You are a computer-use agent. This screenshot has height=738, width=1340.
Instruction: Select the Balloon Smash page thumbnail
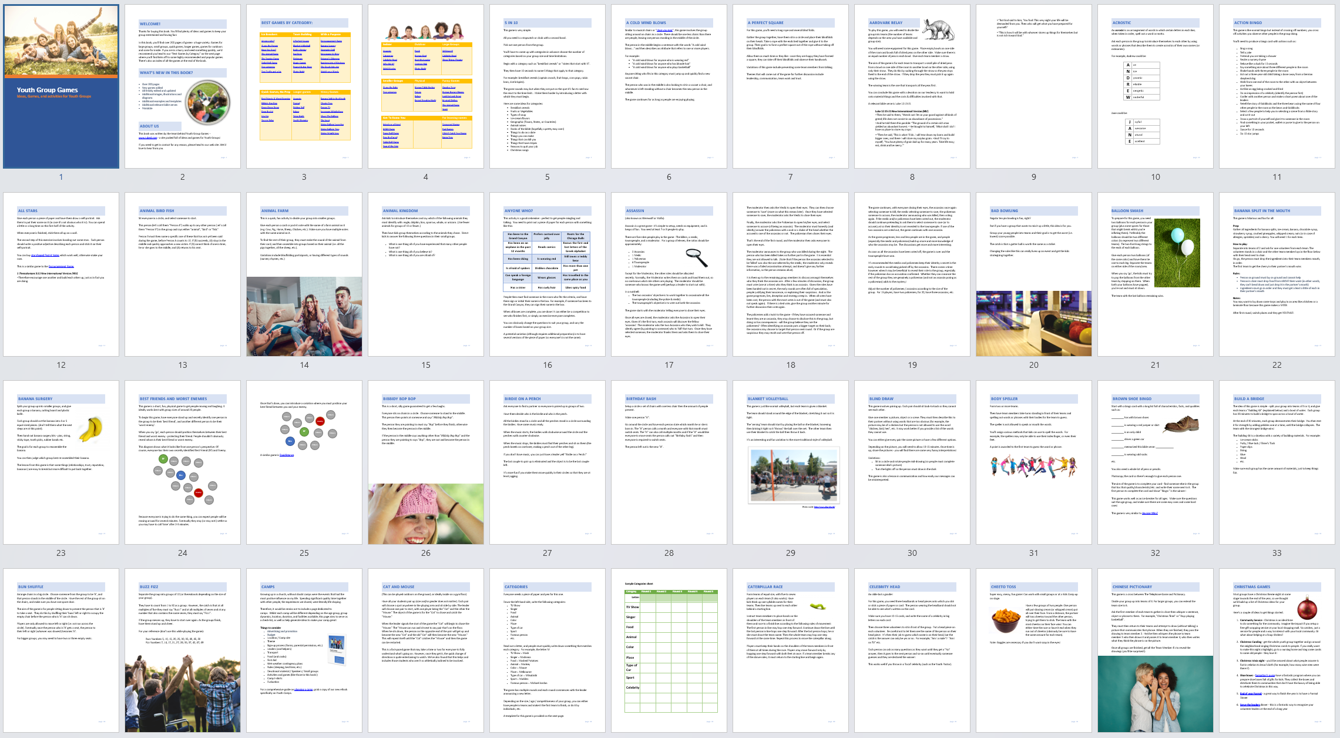pyautogui.click(x=1156, y=274)
